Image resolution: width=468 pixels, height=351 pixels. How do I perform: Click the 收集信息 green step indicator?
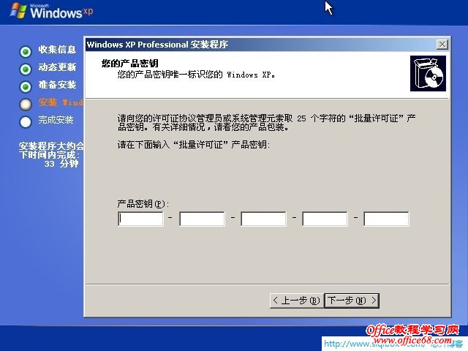click(x=26, y=52)
